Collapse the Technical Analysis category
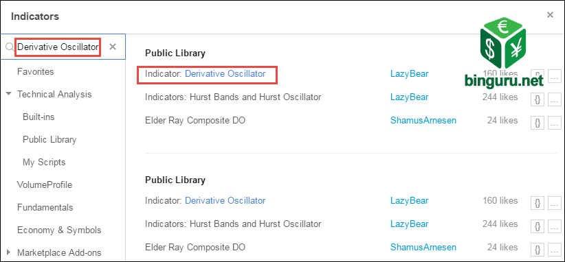Screen dimensions: 565x262 pos(9,94)
